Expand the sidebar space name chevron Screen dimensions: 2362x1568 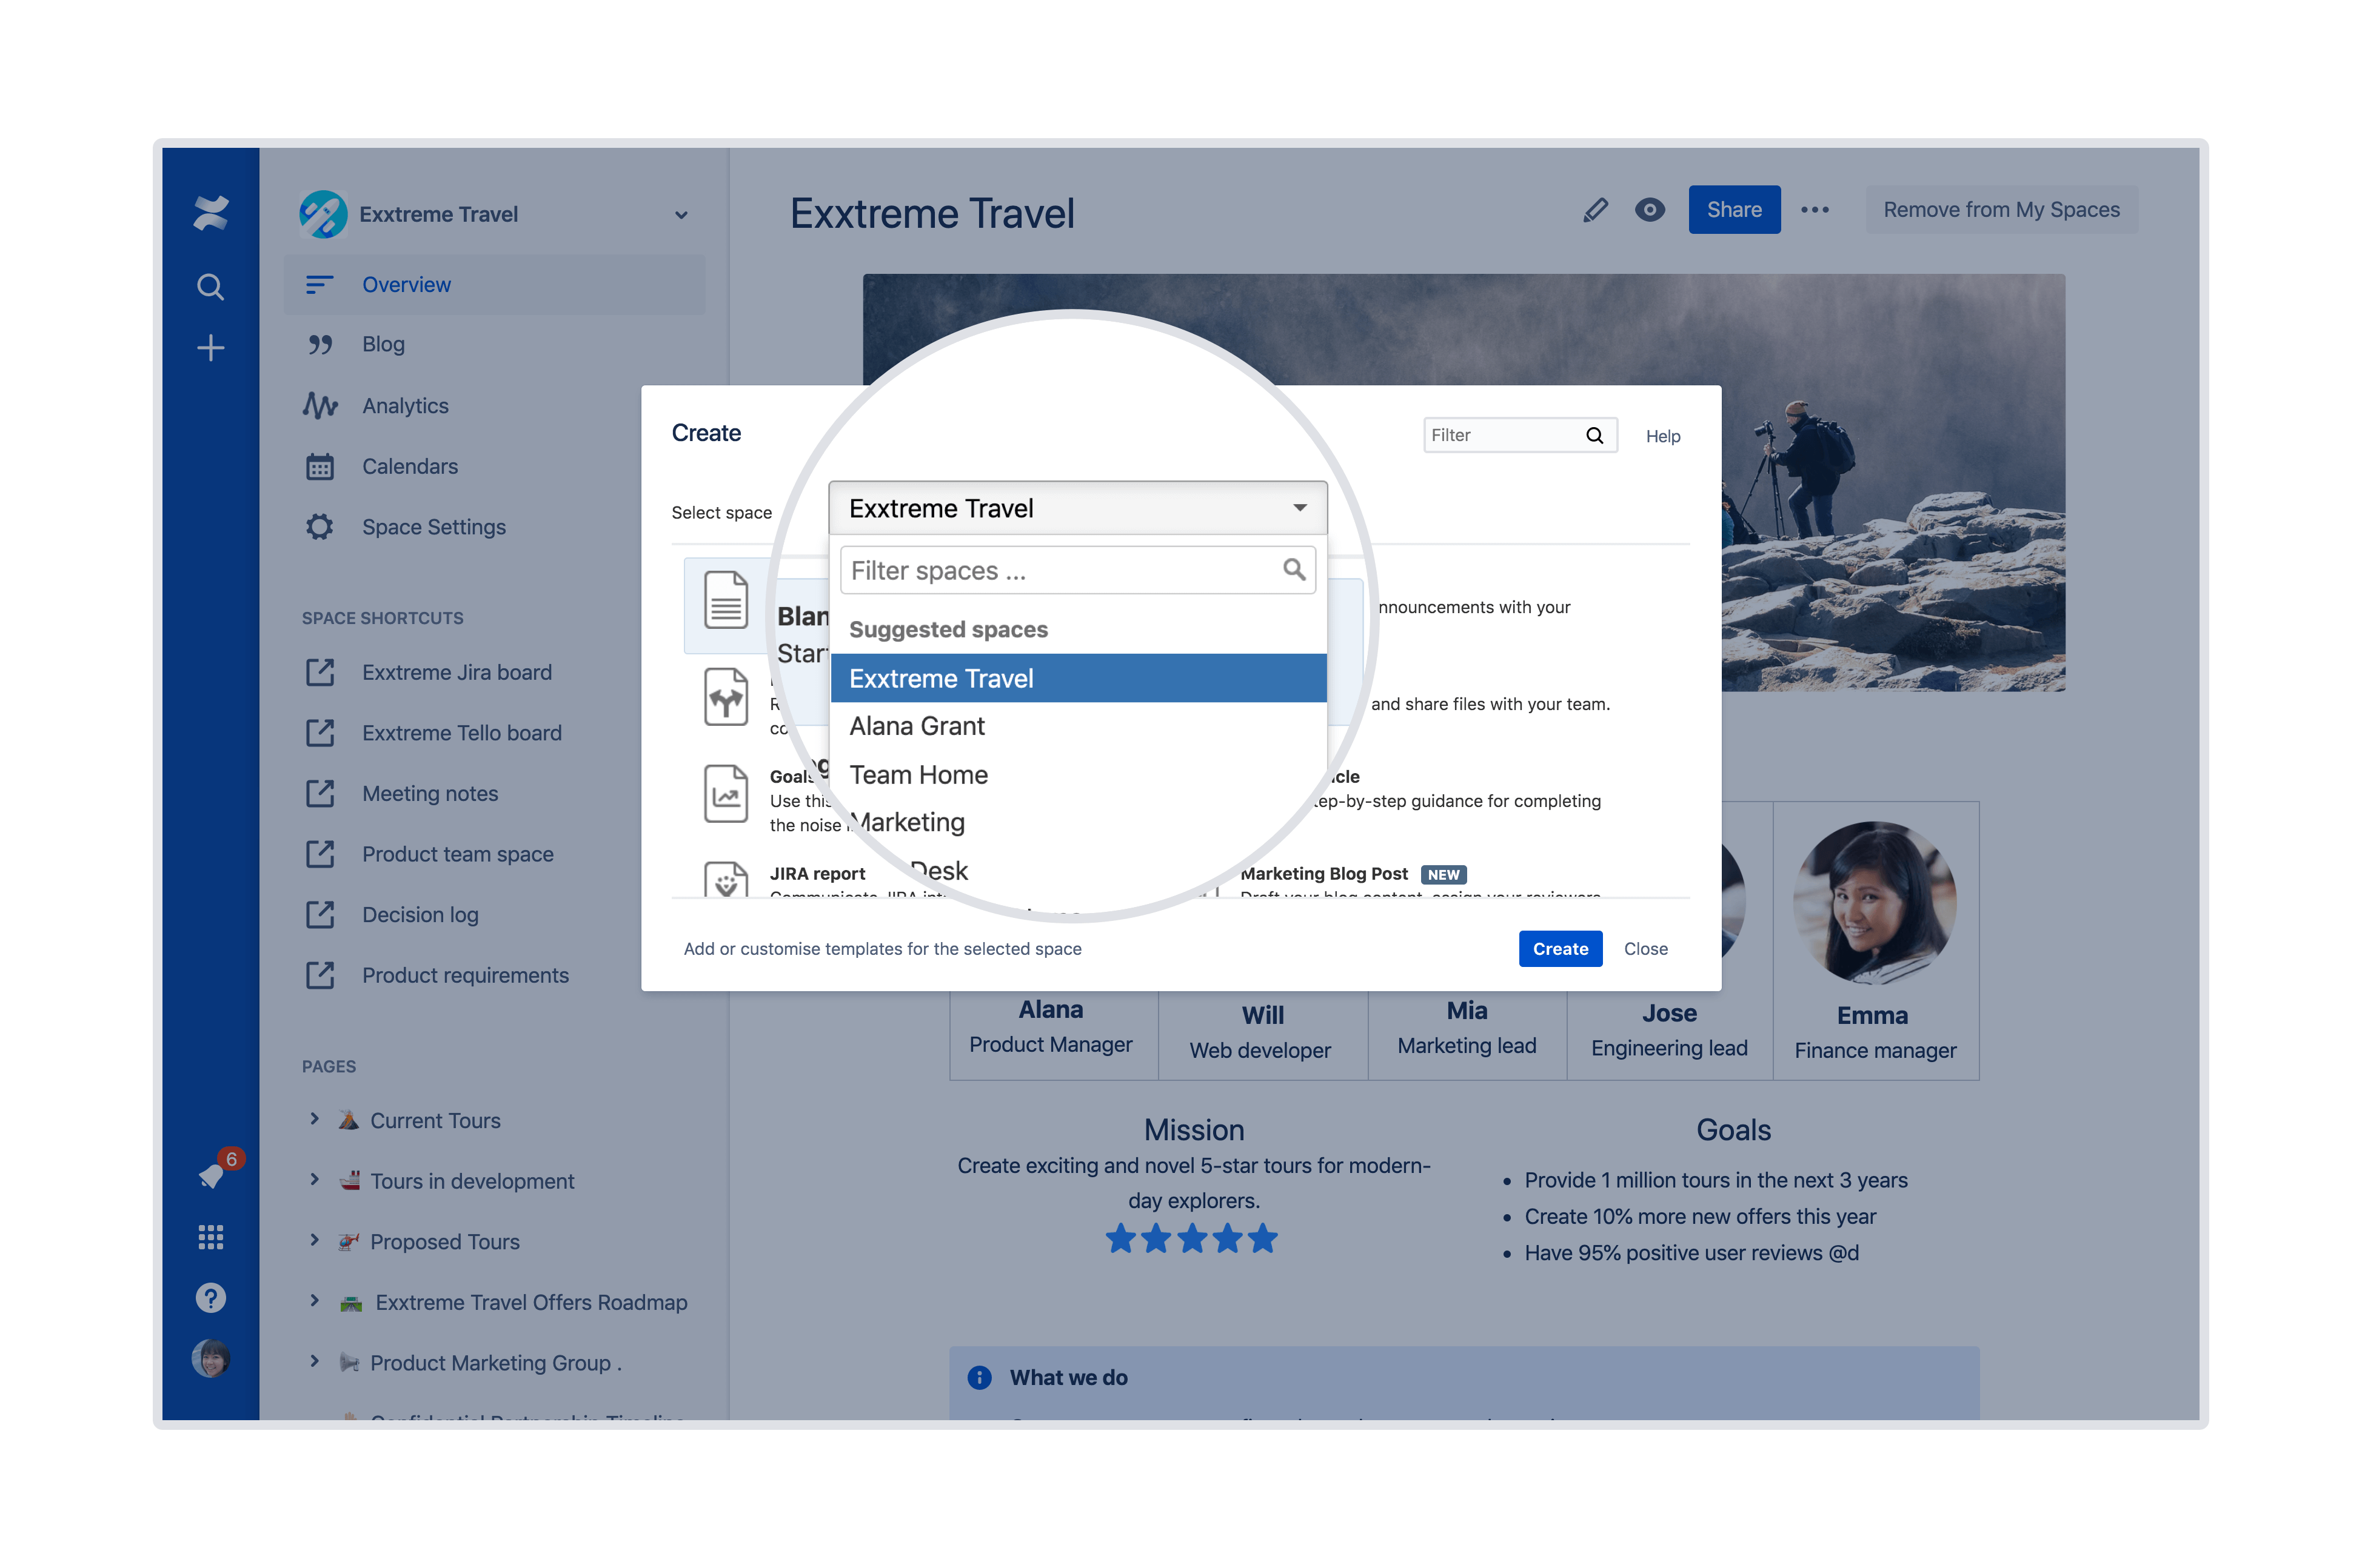(681, 215)
